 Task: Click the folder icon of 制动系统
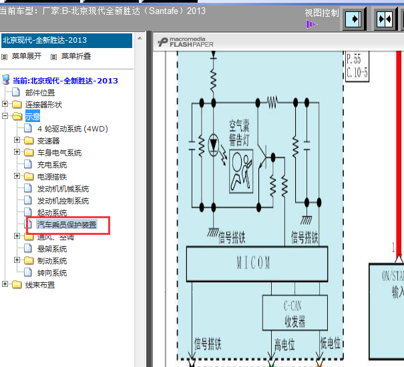click(x=29, y=261)
